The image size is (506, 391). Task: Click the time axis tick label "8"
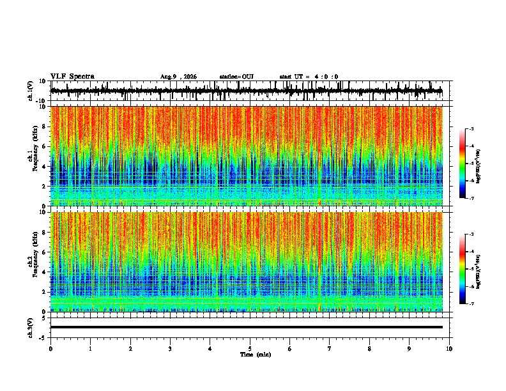click(x=369, y=349)
